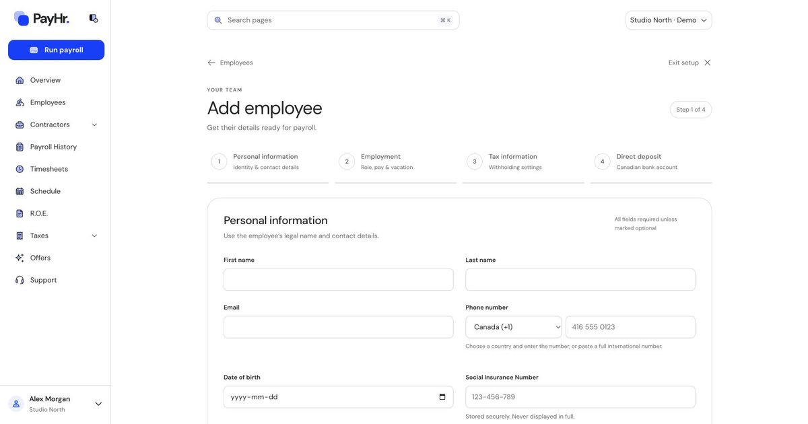The image size is (808, 424).
Task: Click the step 4 number circle
Action: click(x=603, y=162)
